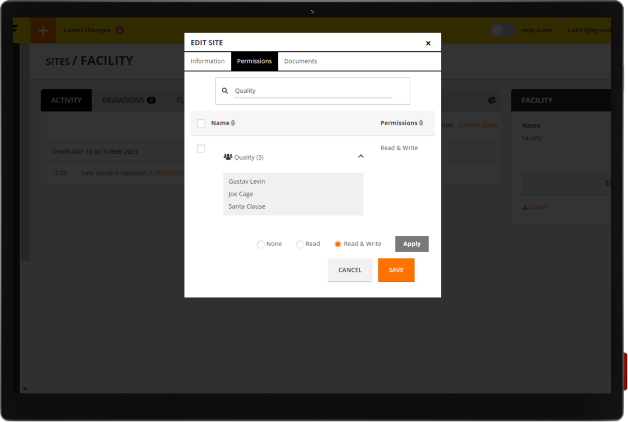Toggle the Help icons switch
Viewport: 628px width, 422px height.
tap(502, 31)
